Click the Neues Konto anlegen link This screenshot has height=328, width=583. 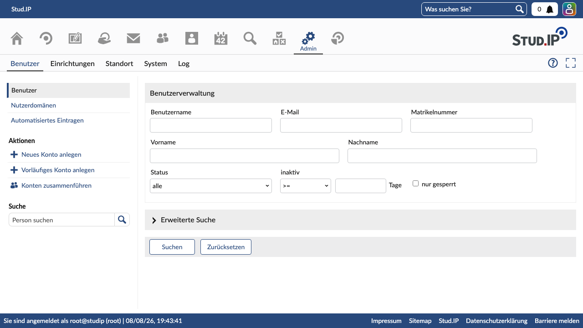pyautogui.click(x=51, y=154)
